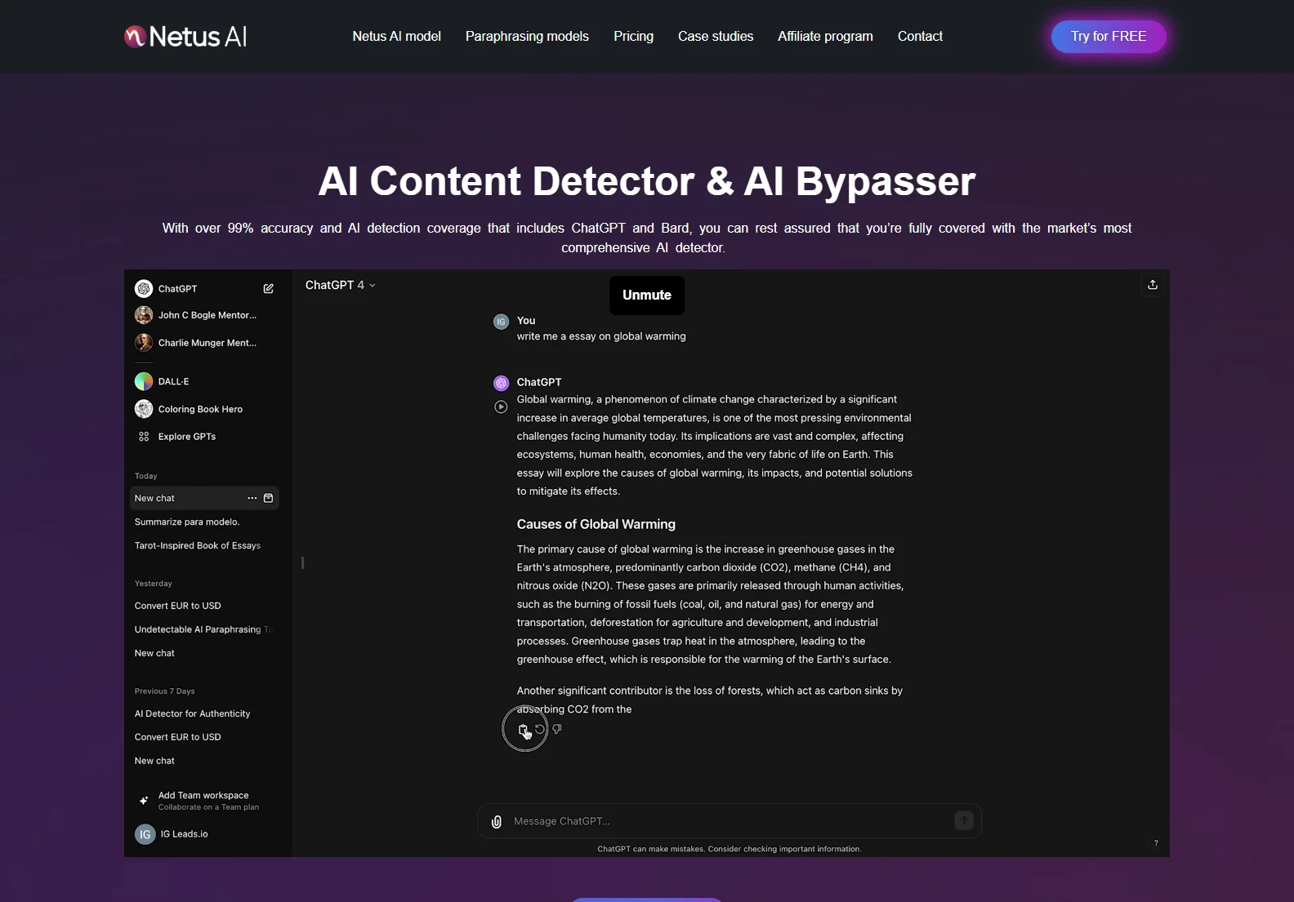Open the Paraphrasing models menu item

coord(527,36)
